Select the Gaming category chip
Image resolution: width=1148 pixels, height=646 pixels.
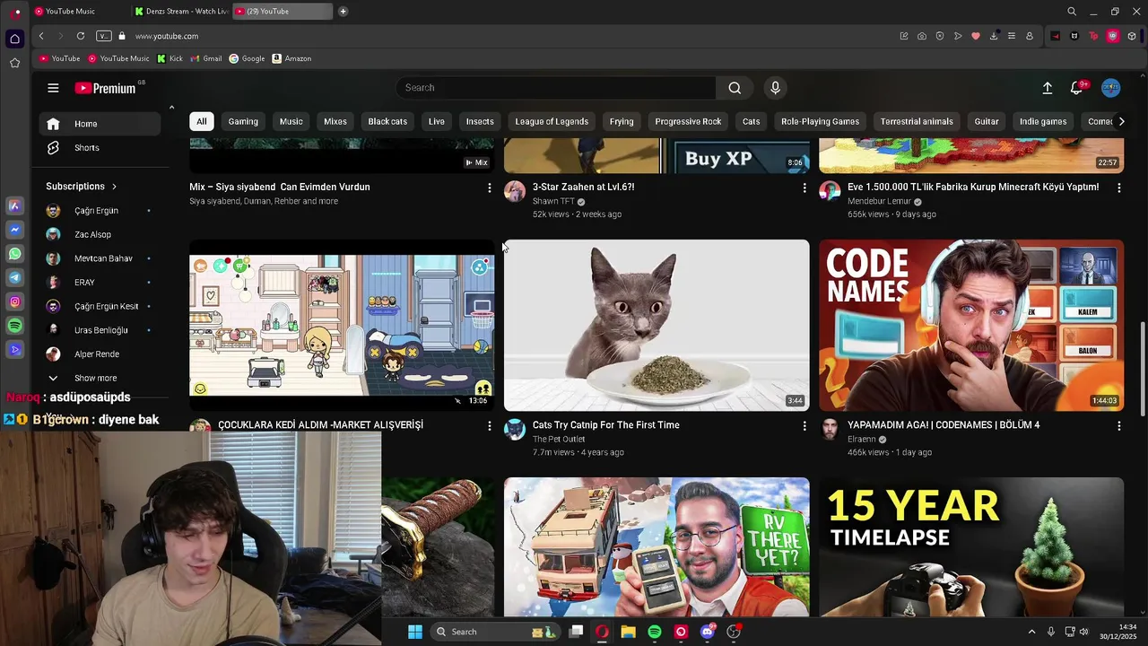[243, 121]
